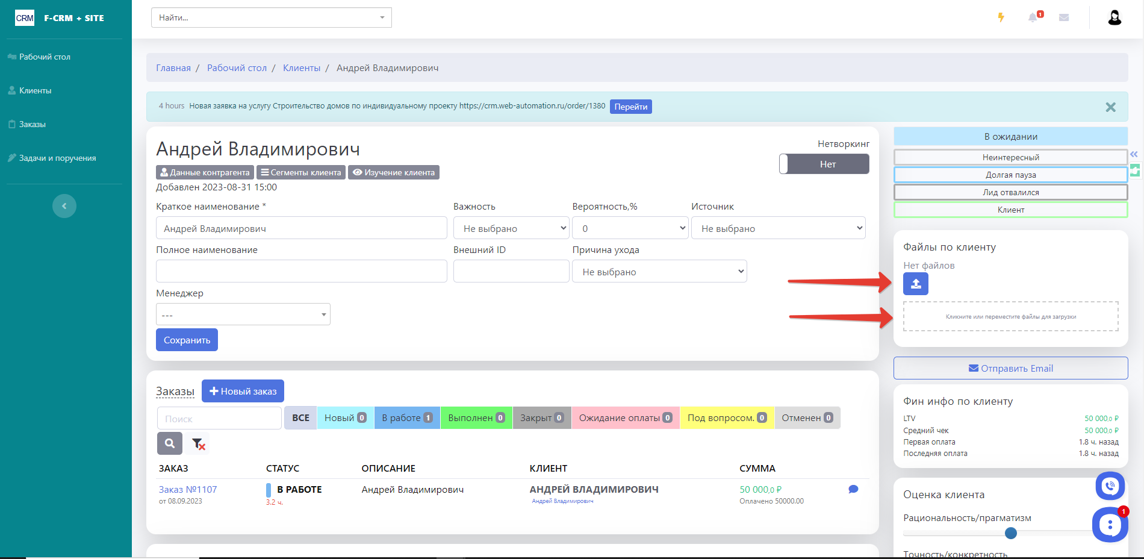Adjust the Рациональность/прагматизм slider handle

(x=1011, y=533)
